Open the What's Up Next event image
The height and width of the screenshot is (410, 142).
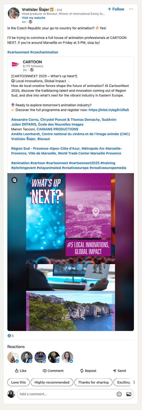click(71, 252)
